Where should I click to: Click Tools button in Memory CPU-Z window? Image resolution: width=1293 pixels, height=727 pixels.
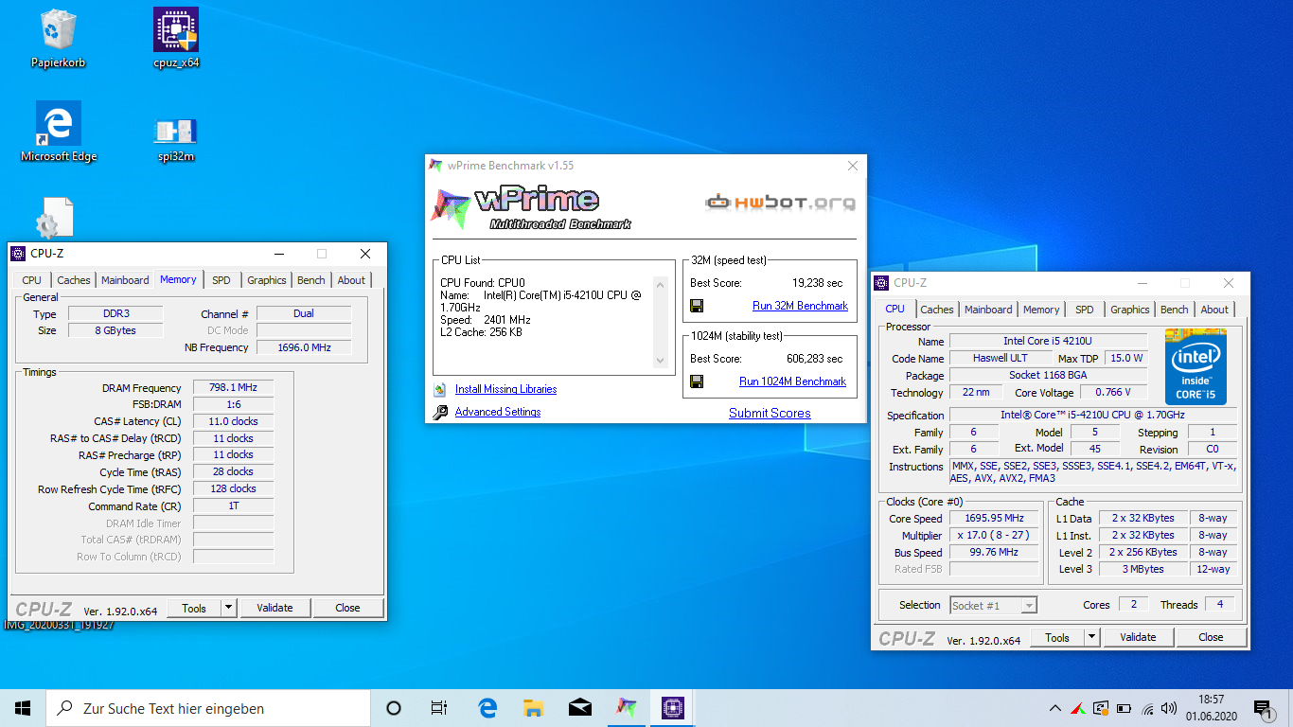pos(194,608)
